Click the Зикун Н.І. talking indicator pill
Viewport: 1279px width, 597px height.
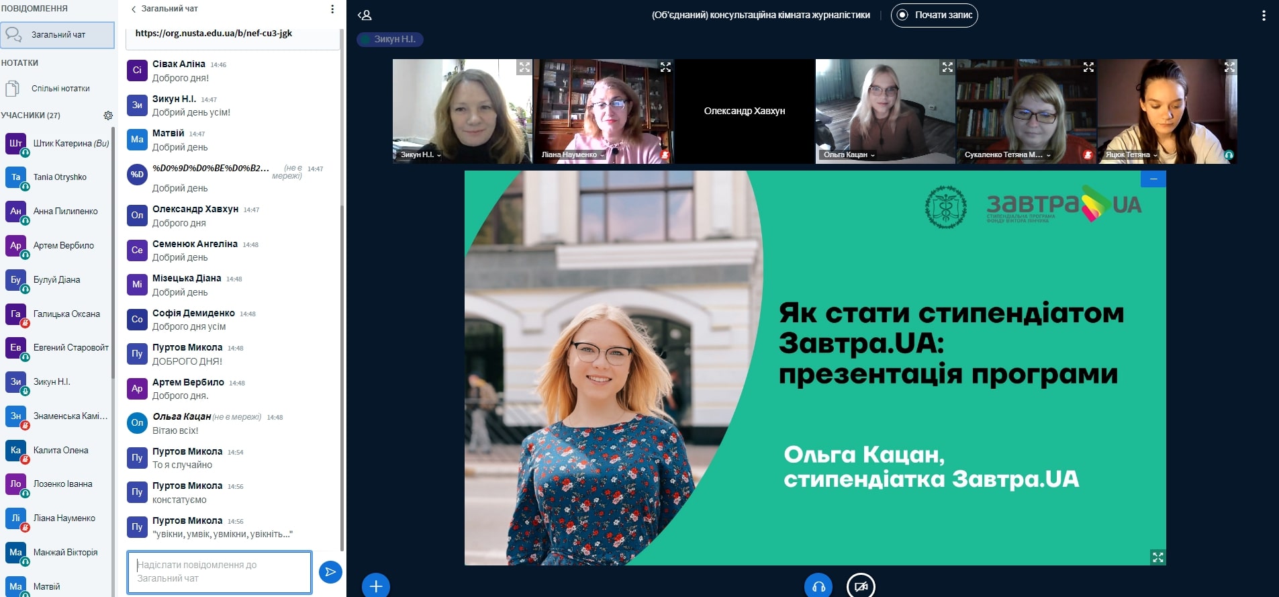pyautogui.click(x=390, y=39)
